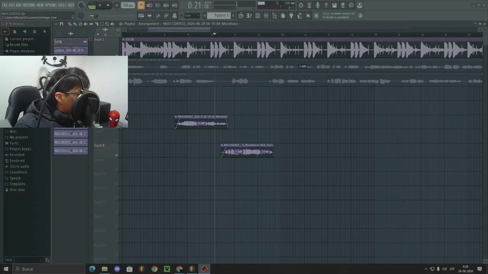Toggle the Playlist snap magnet
Screen dimensions: 488x274
(x=61, y=24)
